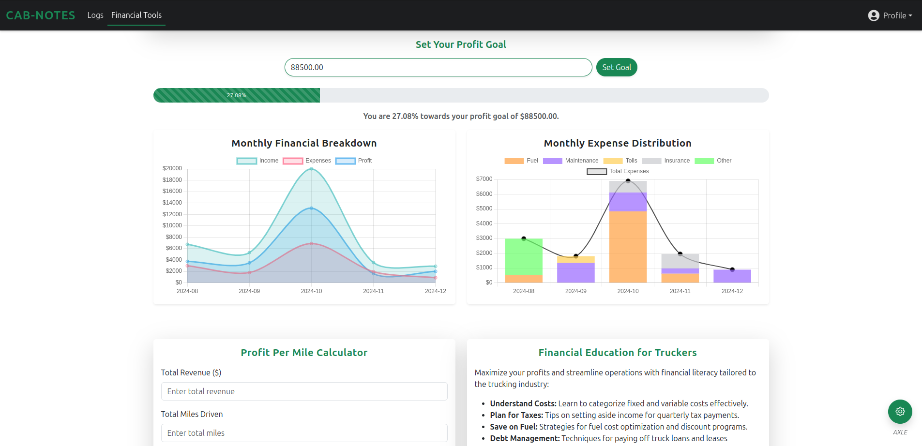Click the Plan for Taxes bullet text
This screenshot has height=446, width=922.
[x=615, y=415]
